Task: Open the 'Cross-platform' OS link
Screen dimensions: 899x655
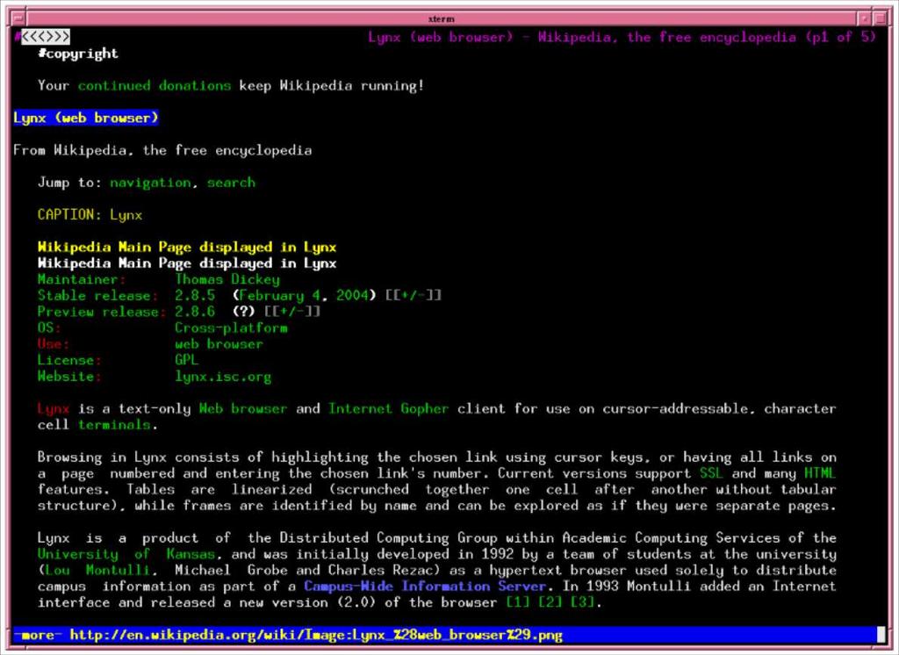Action: [x=231, y=328]
